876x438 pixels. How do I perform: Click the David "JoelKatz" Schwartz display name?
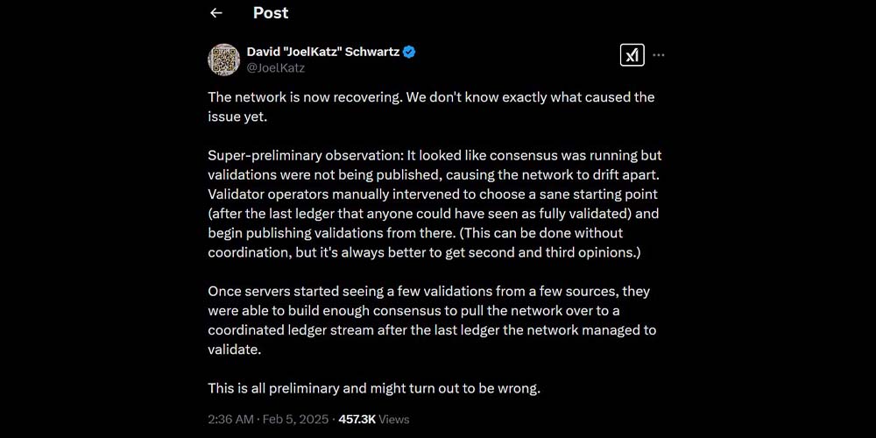[322, 52]
